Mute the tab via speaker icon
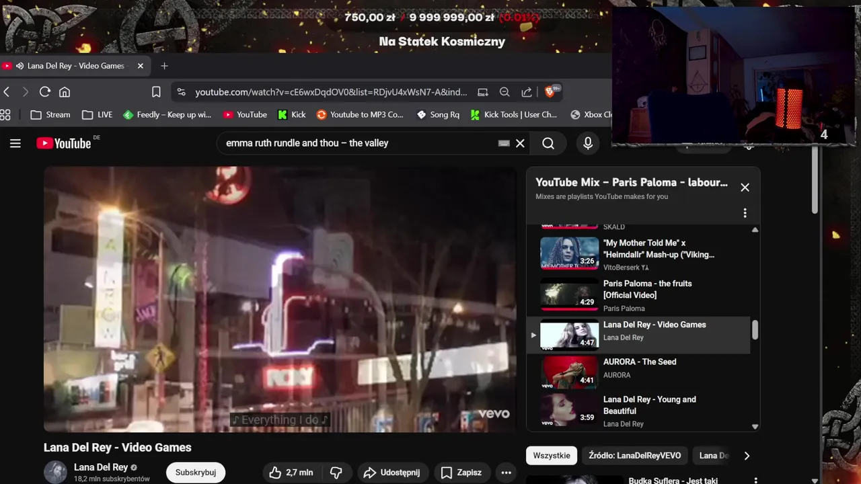This screenshot has width=861, height=484. 20,66
